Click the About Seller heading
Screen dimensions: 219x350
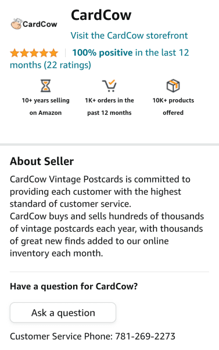[42, 161]
